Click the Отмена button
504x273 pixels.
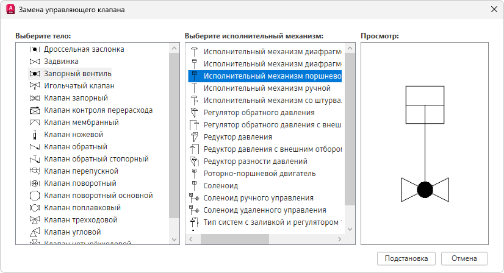click(464, 258)
